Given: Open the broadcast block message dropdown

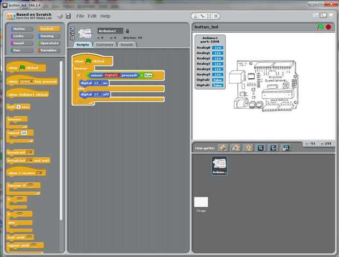Looking at the screenshot, I should click(30, 153).
